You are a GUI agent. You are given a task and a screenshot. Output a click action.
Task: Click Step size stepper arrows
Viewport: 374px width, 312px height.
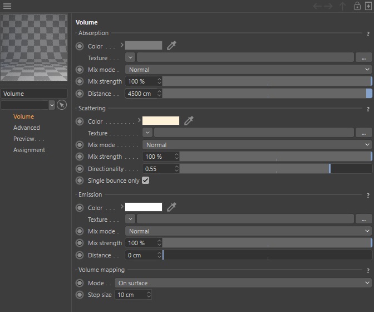[149, 295]
